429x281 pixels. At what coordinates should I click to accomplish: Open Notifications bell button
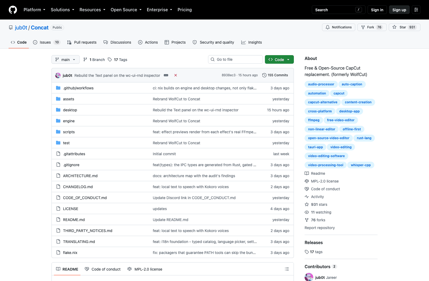tap(339, 27)
